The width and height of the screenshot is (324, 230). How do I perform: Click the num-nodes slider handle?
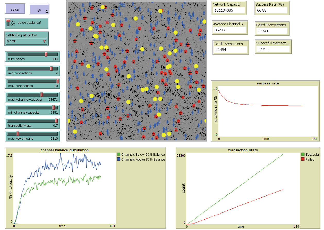point(46,54)
